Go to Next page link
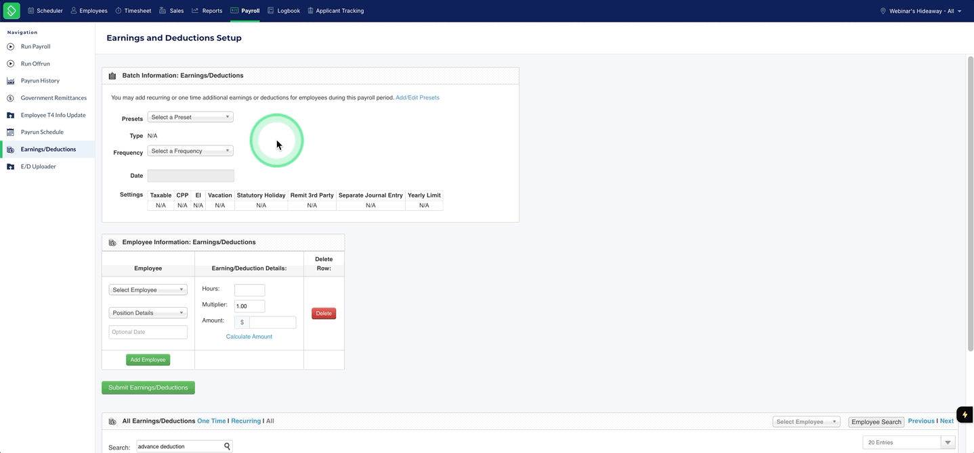Screen dimensions: 974x453 947,421
